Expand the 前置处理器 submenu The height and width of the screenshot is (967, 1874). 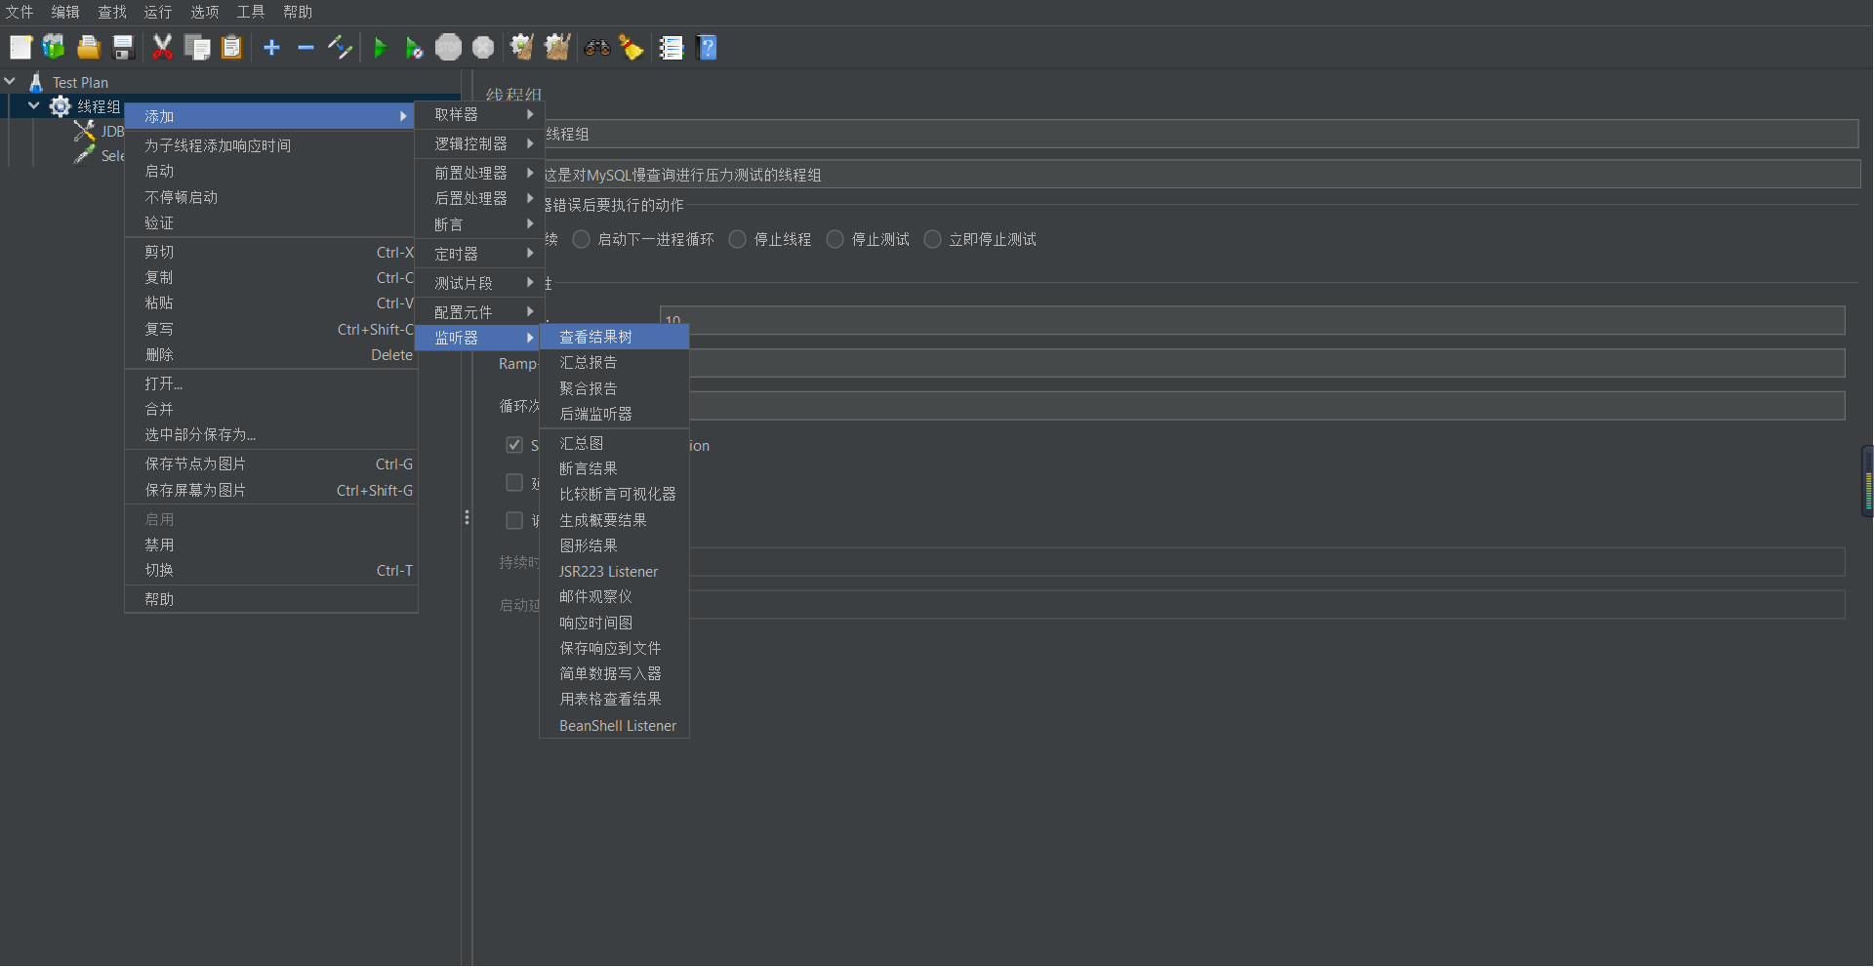pos(479,173)
